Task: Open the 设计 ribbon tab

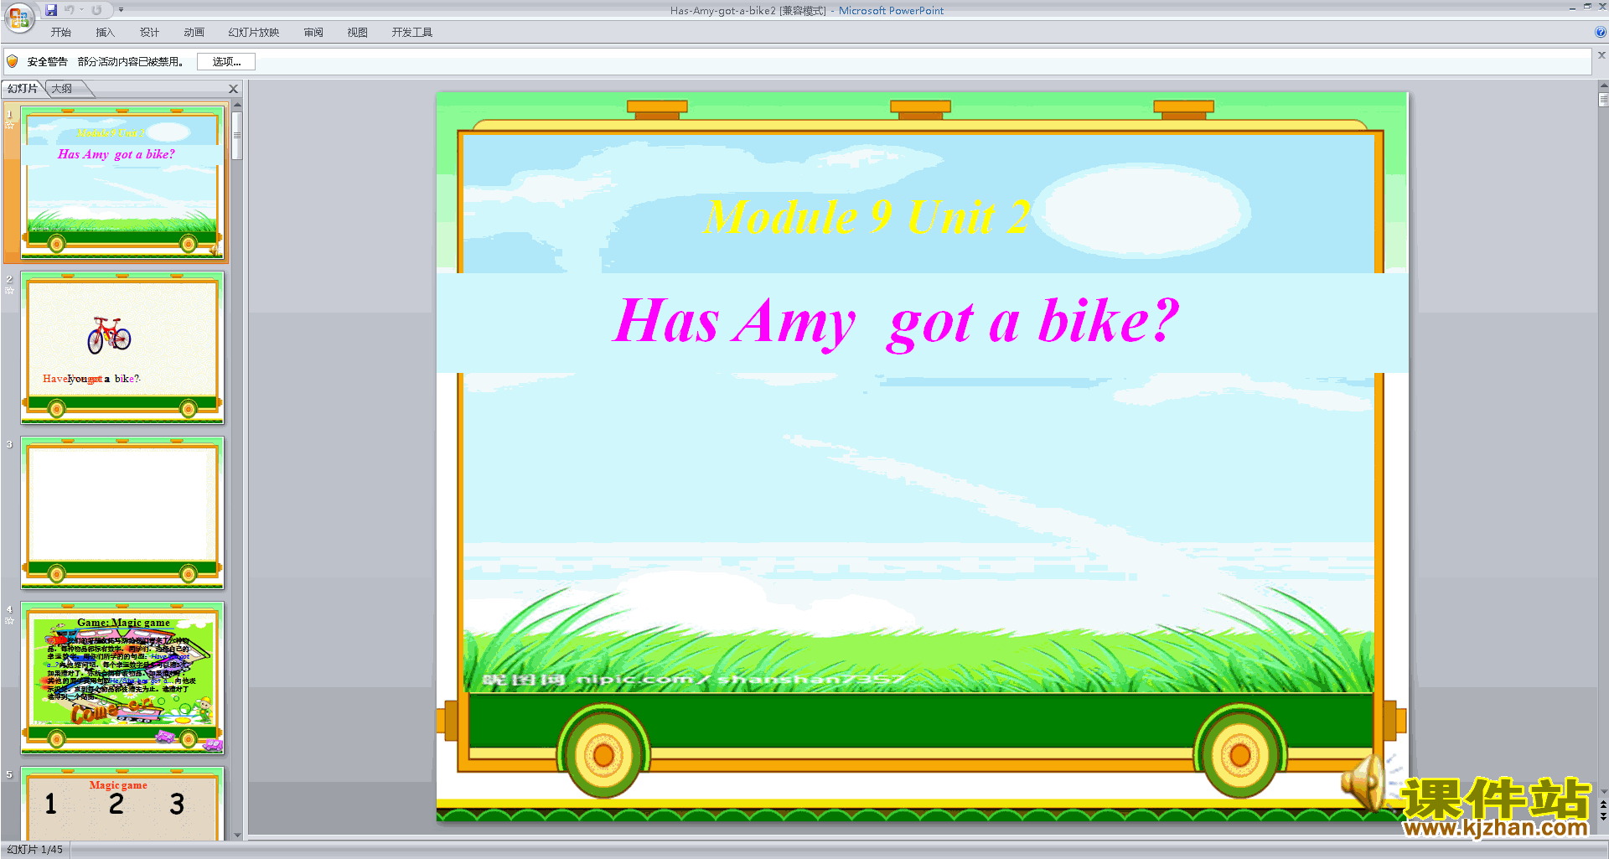Action: 149,33
